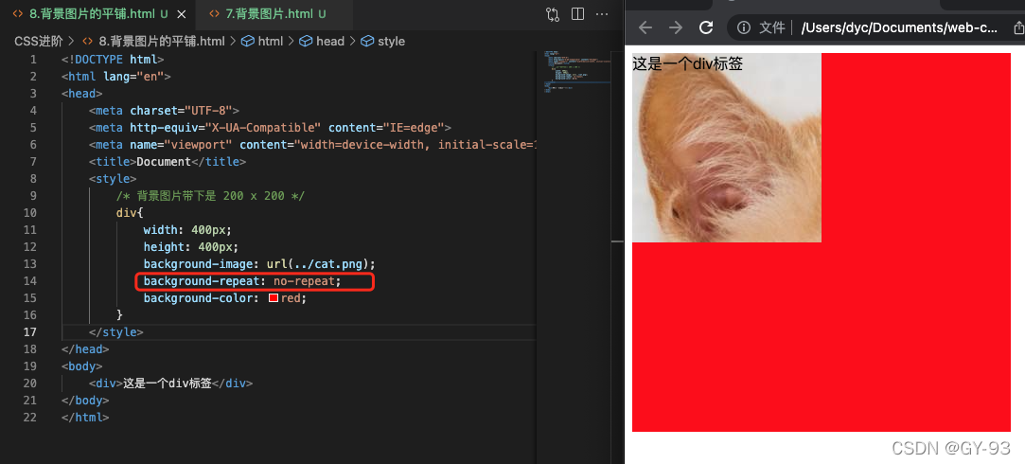
Task: Click the opening <head> tag on line 3
Action: coord(81,94)
